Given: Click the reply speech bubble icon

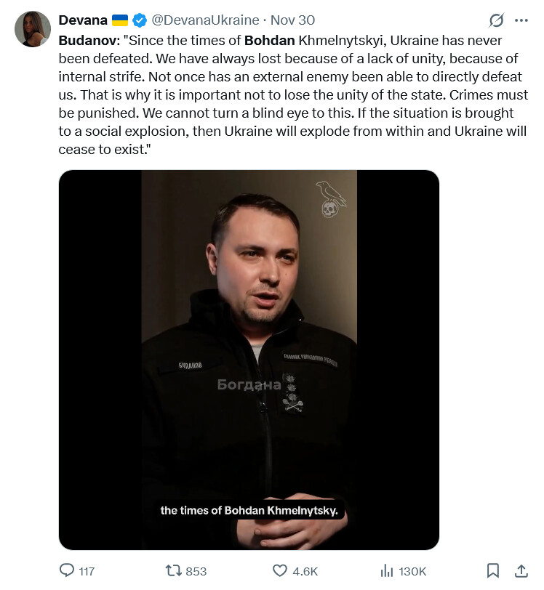Looking at the screenshot, I should 67,570.
